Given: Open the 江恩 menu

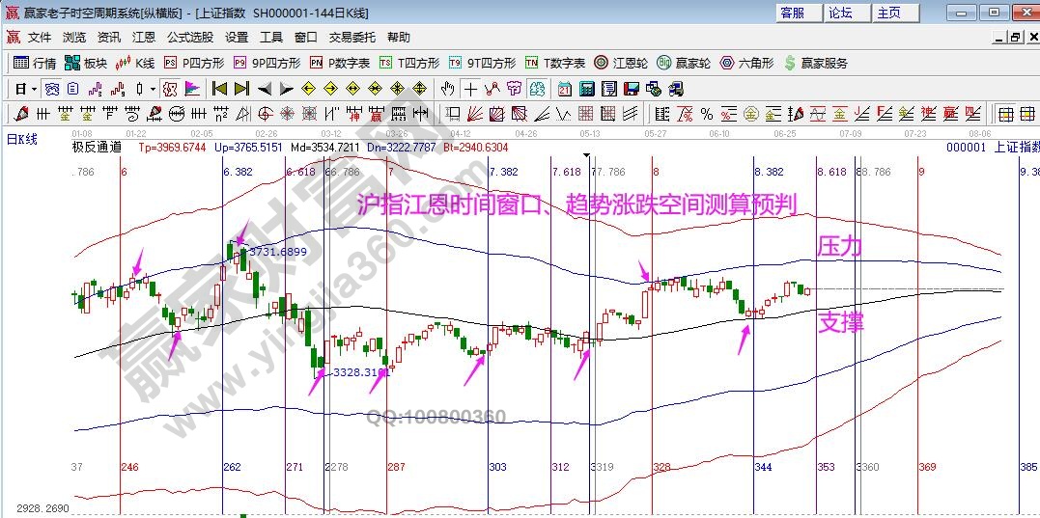Looking at the screenshot, I should (143, 38).
